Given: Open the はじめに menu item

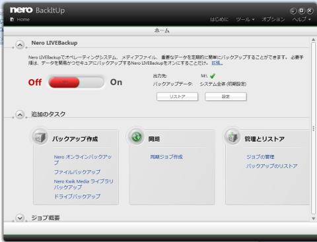Looking at the screenshot, I should [219, 19].
